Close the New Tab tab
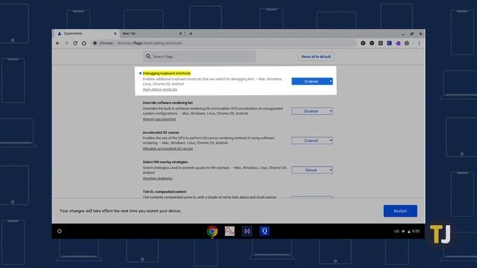Screen dimensions: 477x268 tap(180, 33)
